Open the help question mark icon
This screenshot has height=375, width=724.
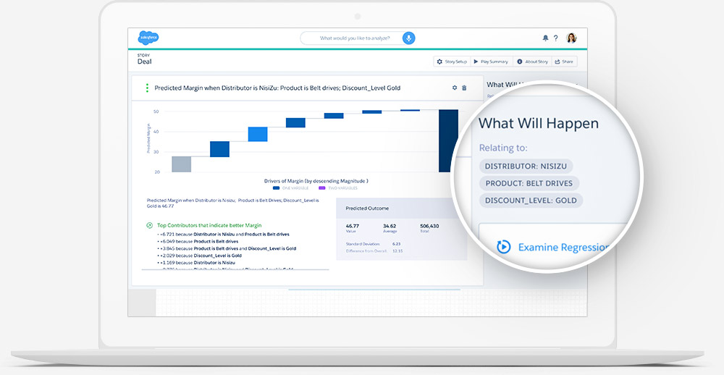(555, 38)
